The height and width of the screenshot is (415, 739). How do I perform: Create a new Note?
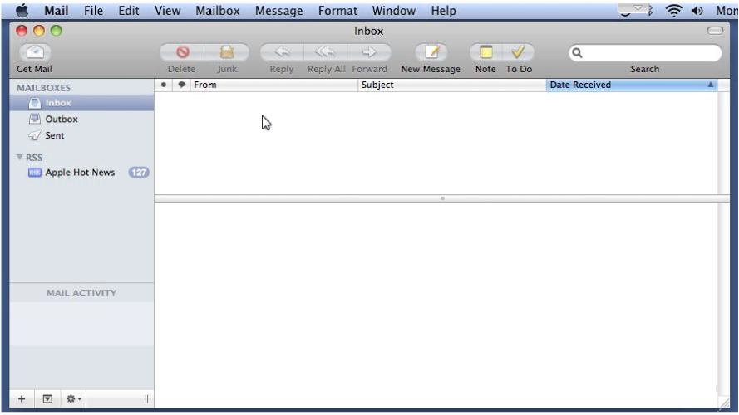click(486, 52)
